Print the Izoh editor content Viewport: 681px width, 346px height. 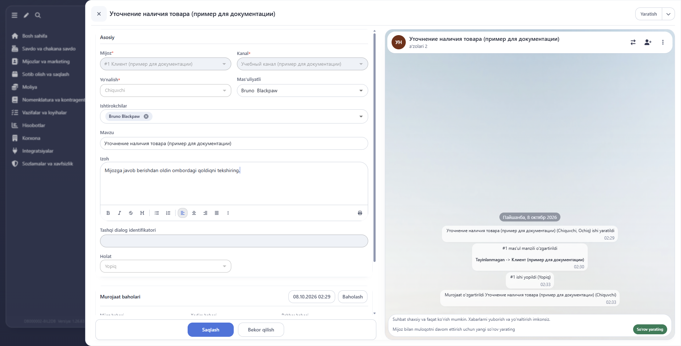pos(360,213)
